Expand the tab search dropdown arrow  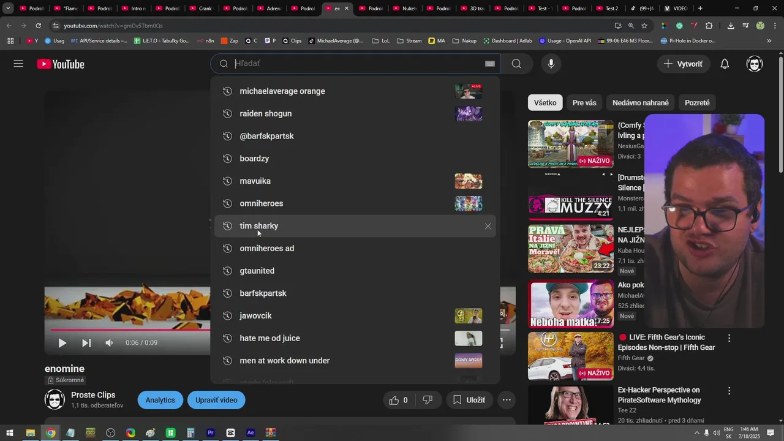click(x=8, y=9)
